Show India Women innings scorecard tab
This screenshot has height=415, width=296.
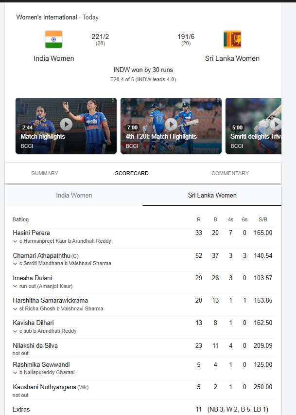[74, 195]
